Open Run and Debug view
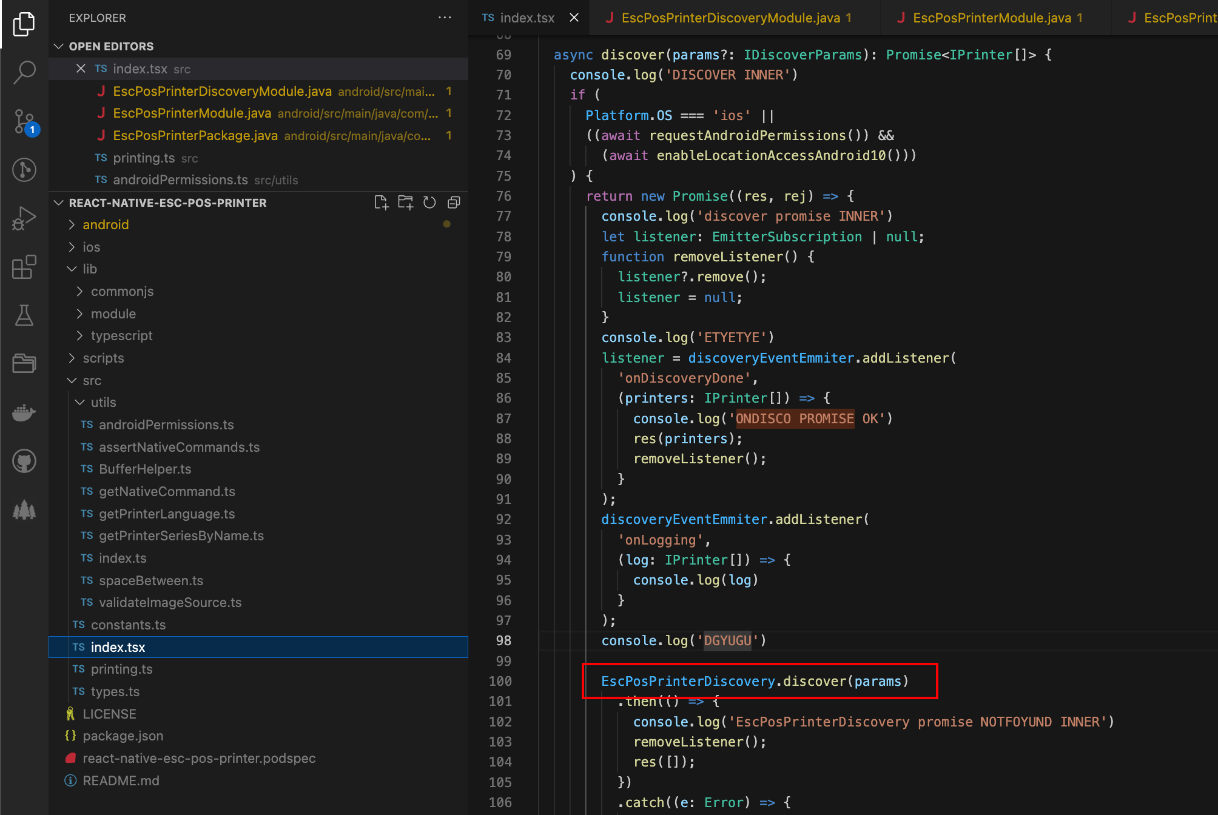 tap(24, 218)
